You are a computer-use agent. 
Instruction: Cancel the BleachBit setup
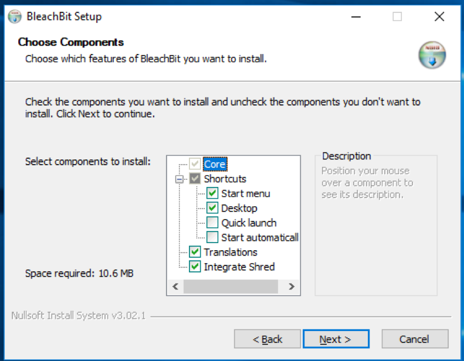click(x=415, y=339)
